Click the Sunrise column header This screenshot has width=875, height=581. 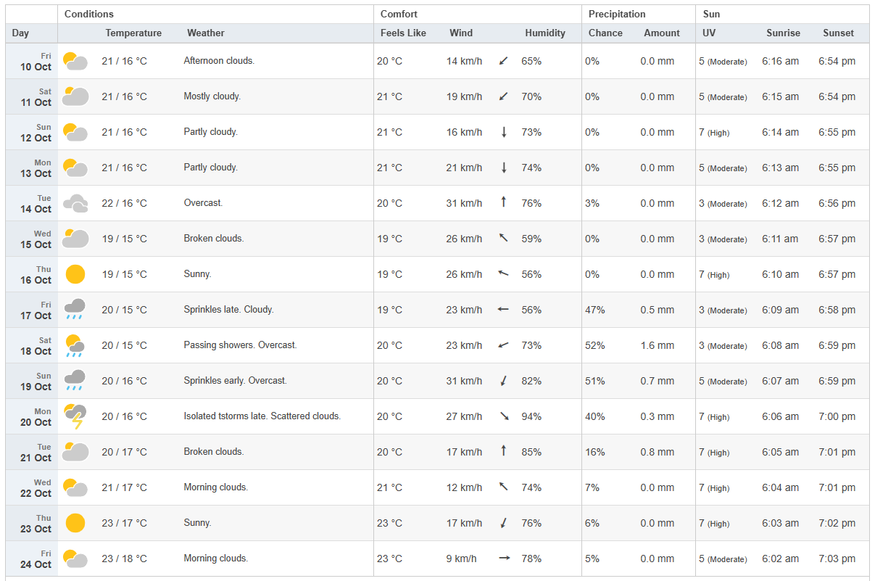783,33
